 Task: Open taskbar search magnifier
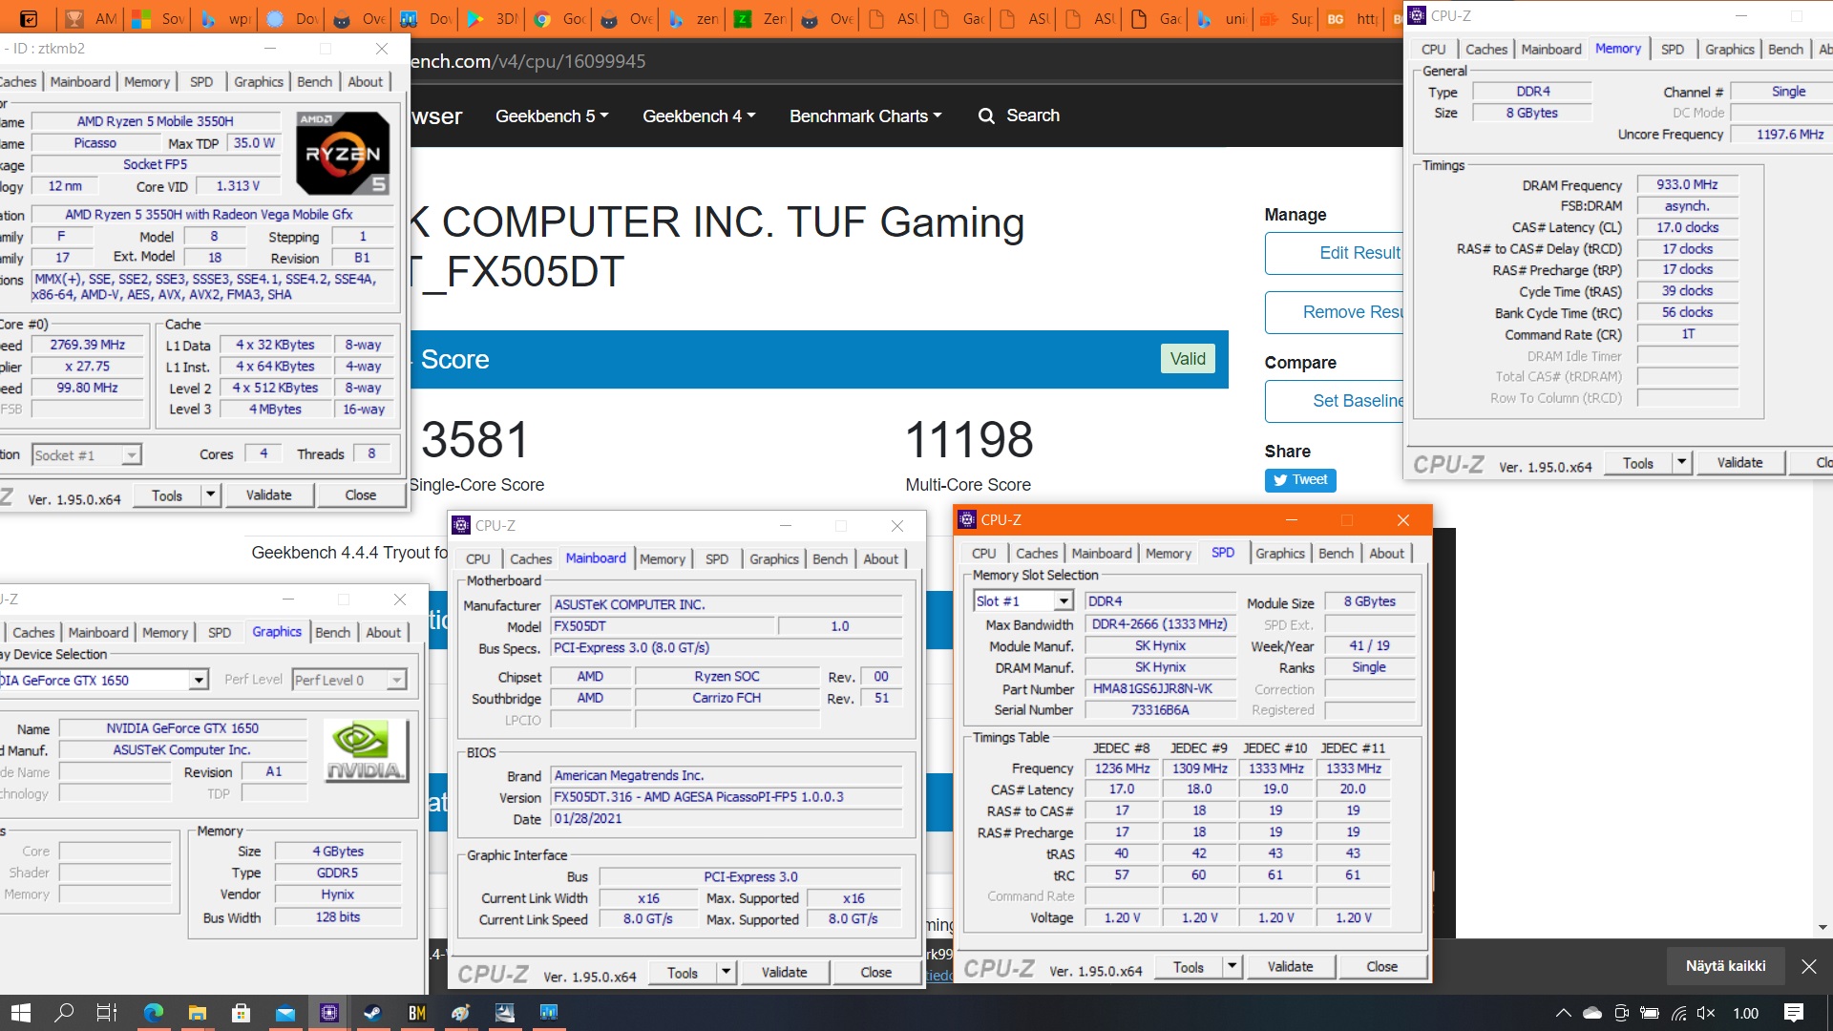click(64, 1013)
